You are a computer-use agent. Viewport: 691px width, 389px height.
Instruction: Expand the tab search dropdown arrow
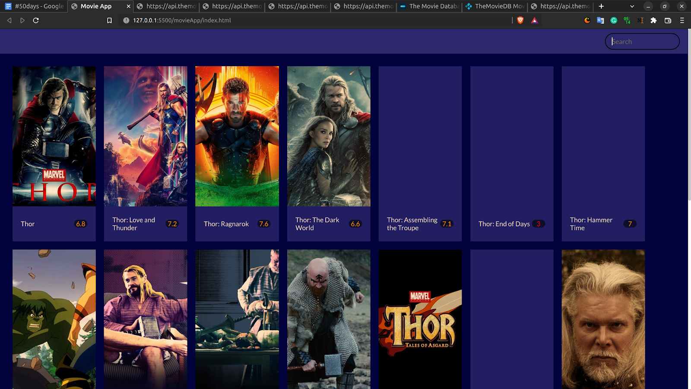(632, 6)
